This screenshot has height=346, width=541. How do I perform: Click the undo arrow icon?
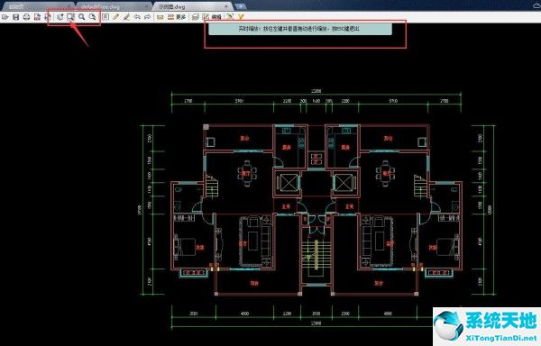pyautogui.click(x=137, y=16)
